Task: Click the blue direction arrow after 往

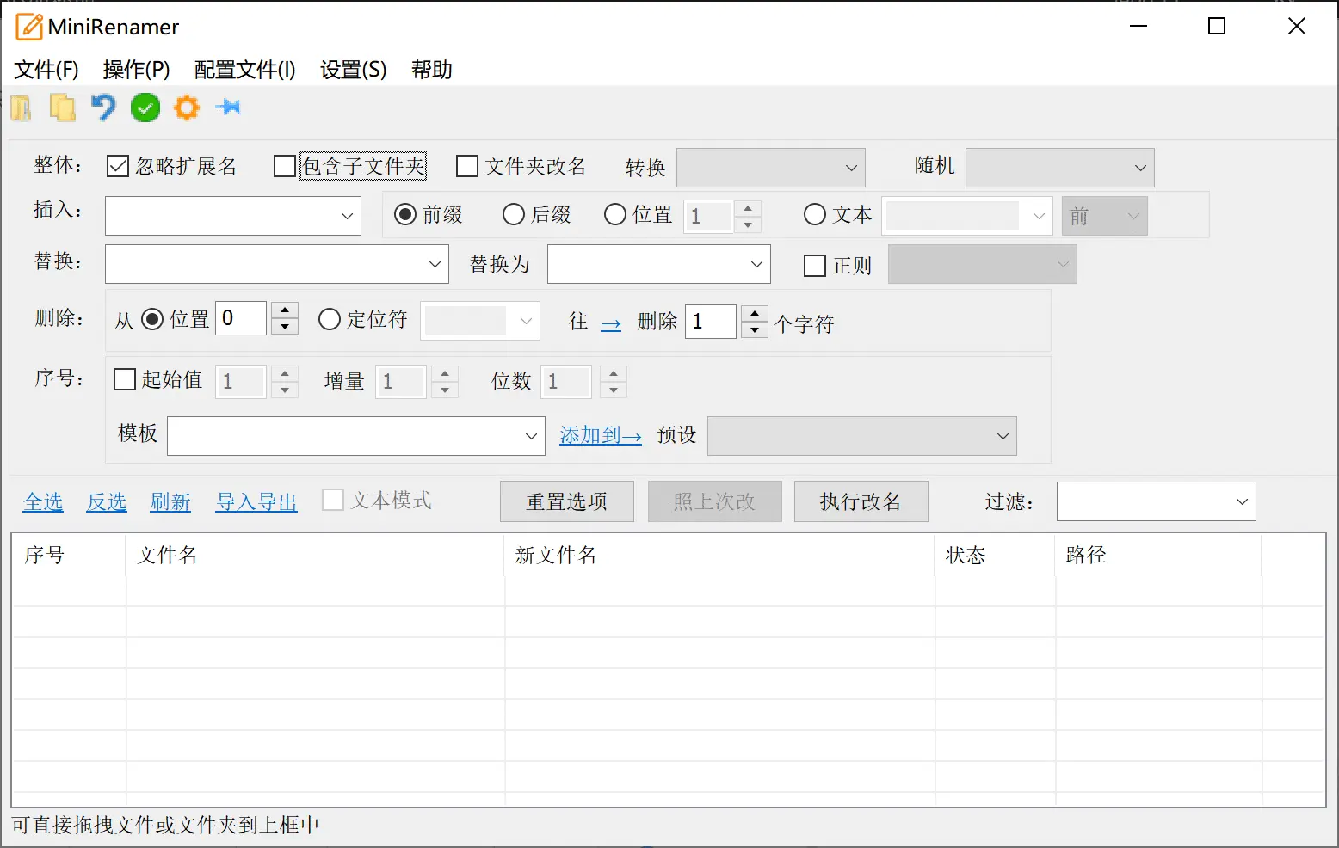Action: click(x=611, y=323)
